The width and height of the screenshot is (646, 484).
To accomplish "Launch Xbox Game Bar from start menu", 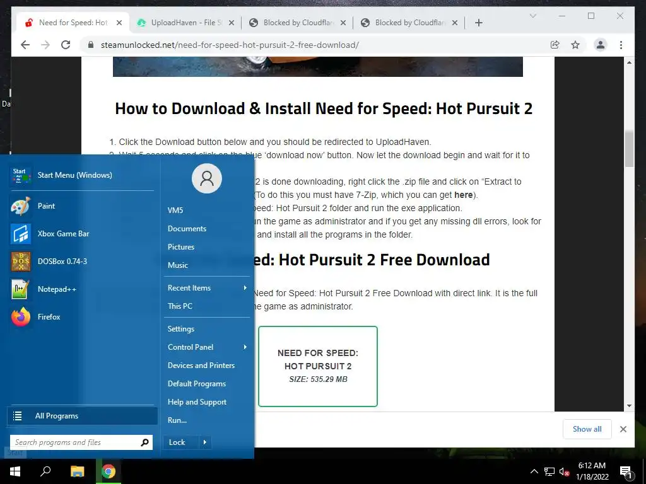I will coord(63,233).
